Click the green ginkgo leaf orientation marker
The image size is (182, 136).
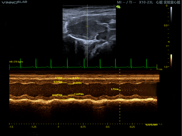tap(118, 7)
